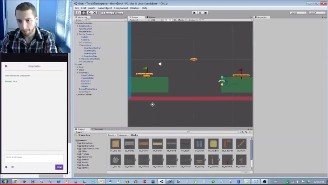Click the light sun gizmo in scene
The width and height of the screenshot is (328, 185).
(x=153, y=104)
